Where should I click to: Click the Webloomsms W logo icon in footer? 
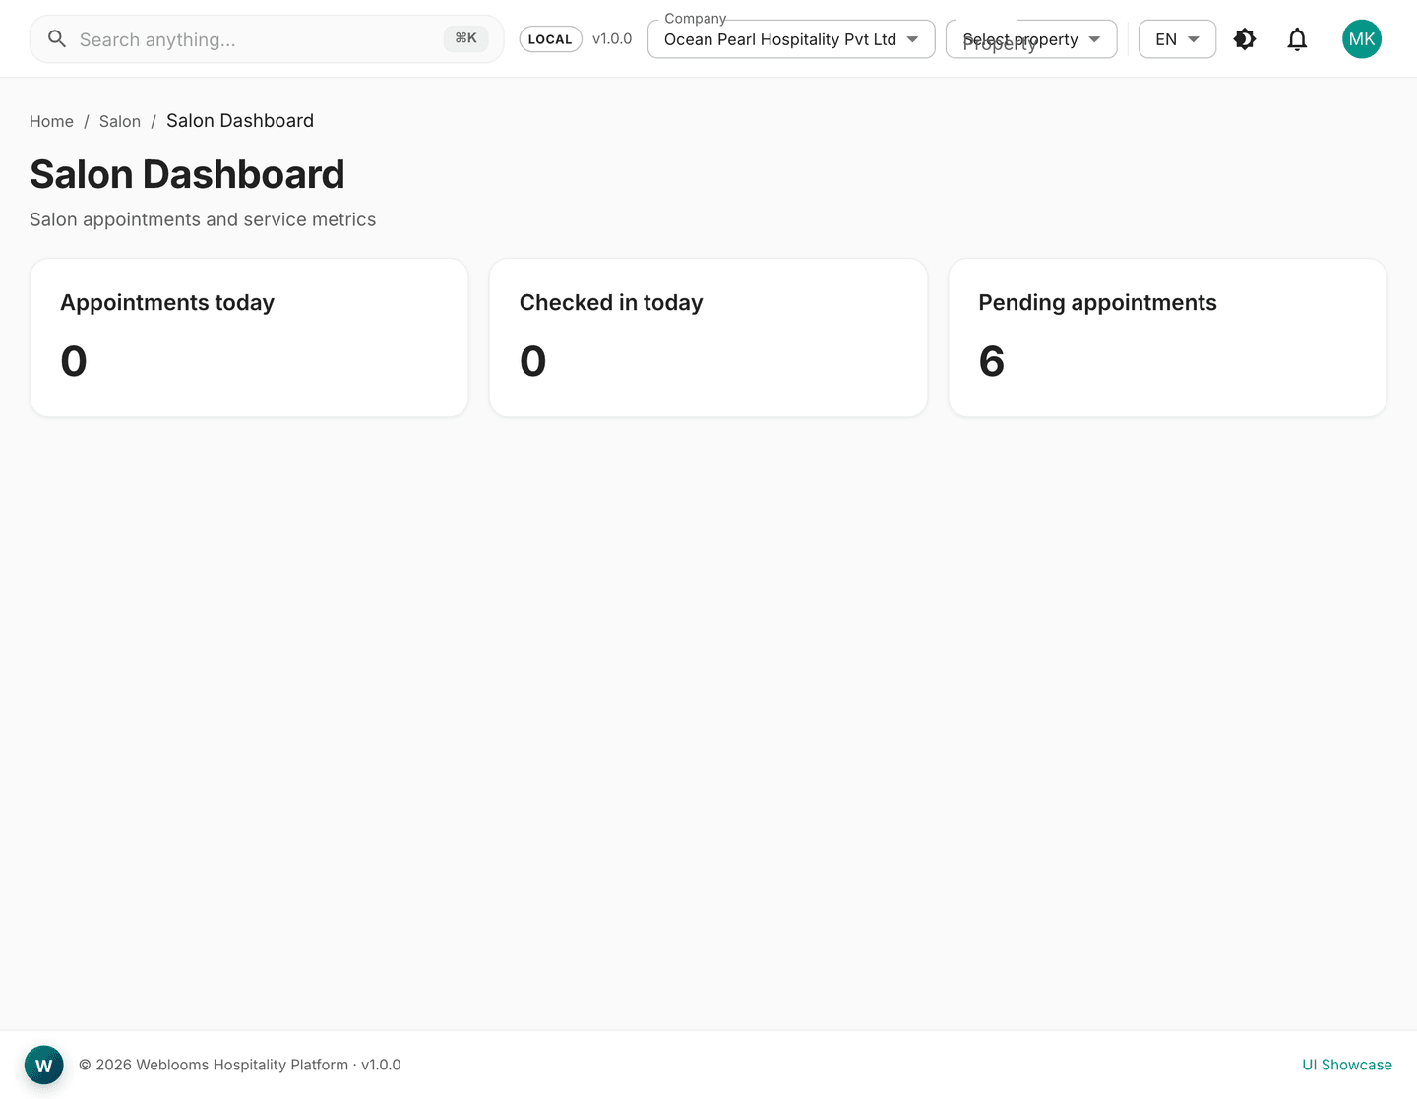[x=44, y=1065]
